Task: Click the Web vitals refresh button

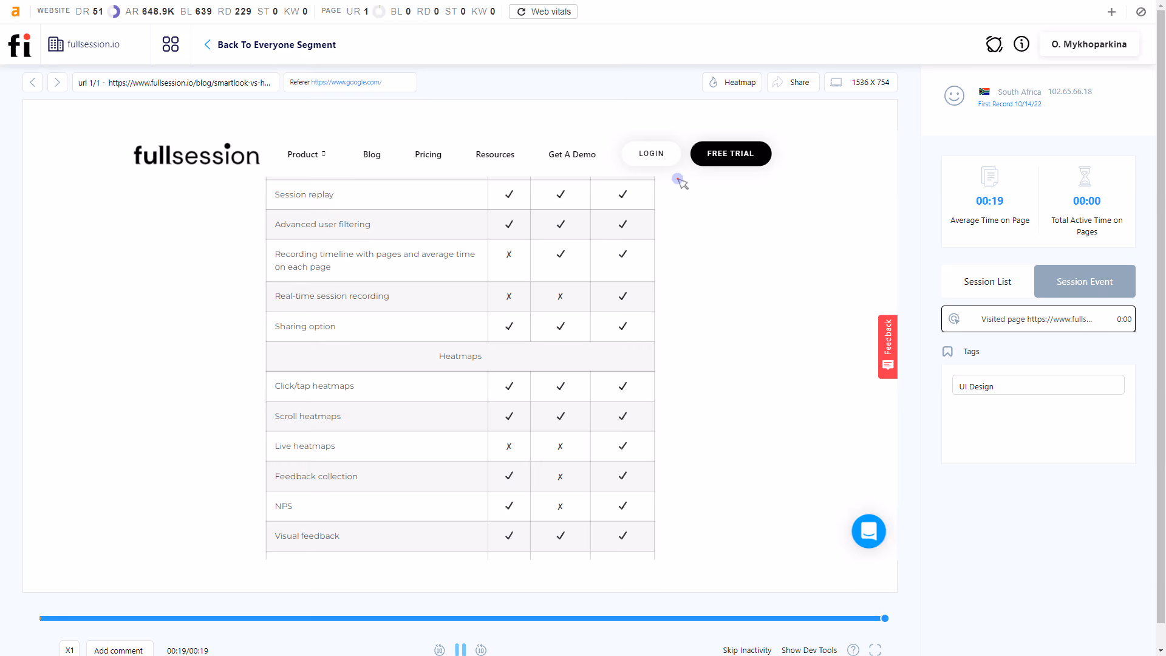Action: point(544,12)
